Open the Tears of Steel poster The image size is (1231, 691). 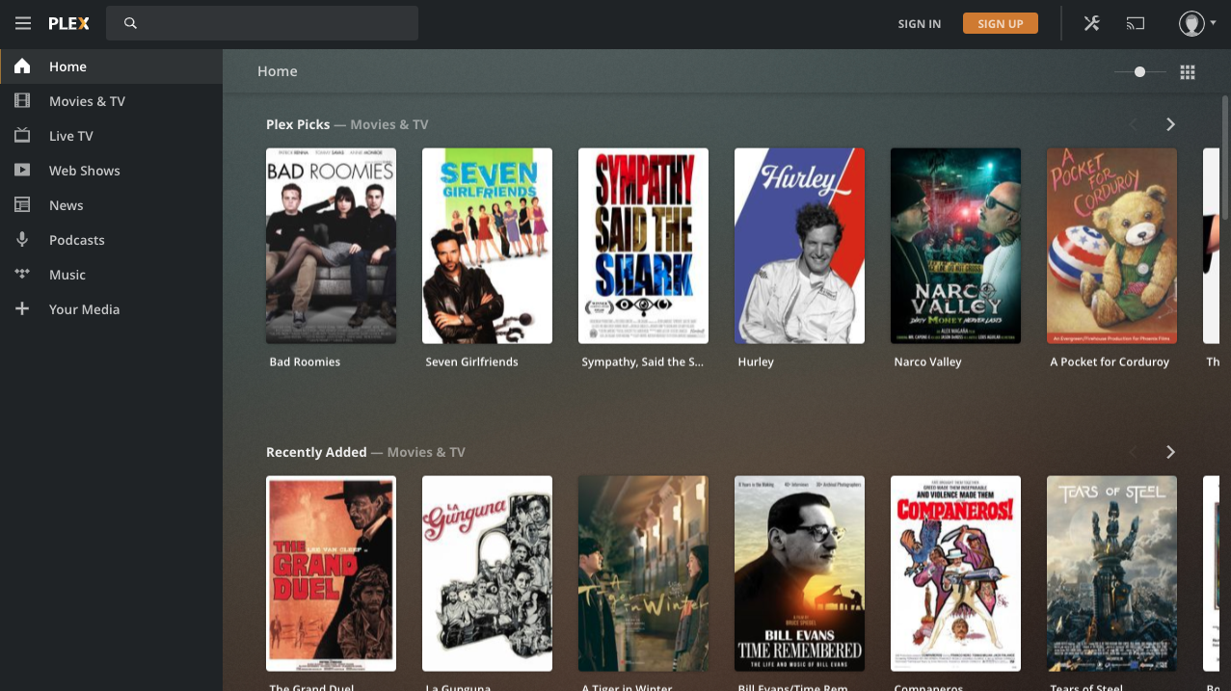click(x=1111, y=573)
